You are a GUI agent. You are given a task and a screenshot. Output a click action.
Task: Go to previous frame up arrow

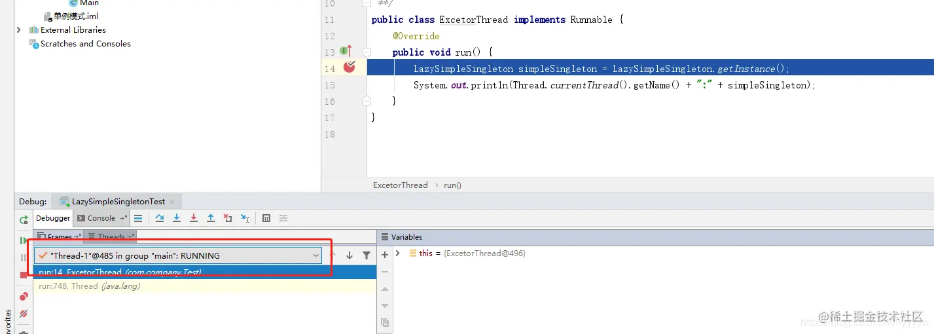click(332, 255)
